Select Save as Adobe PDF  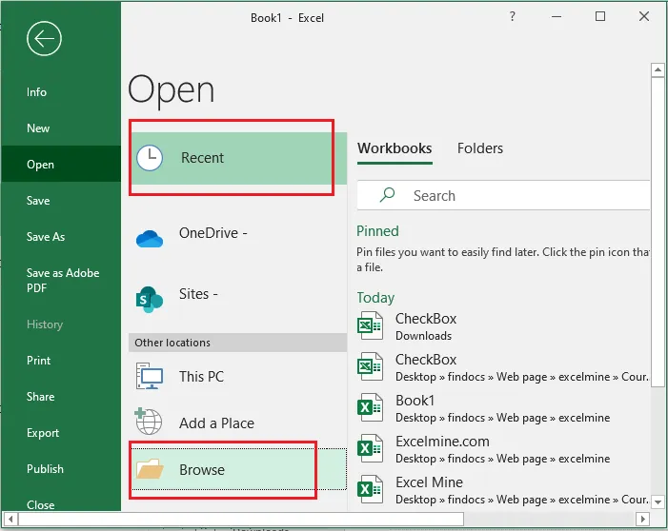click(61, 281)
